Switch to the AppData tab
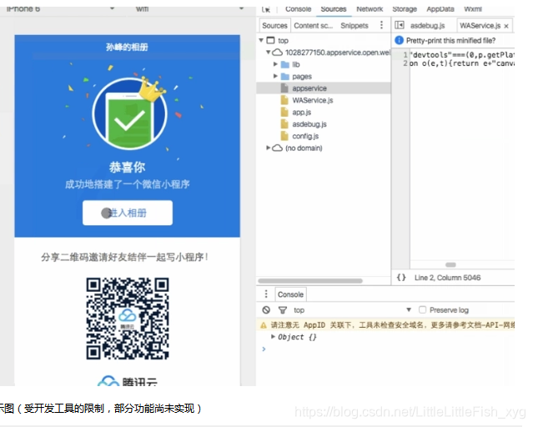The height and width of the screenshot is (427, 533). (440, 9)
